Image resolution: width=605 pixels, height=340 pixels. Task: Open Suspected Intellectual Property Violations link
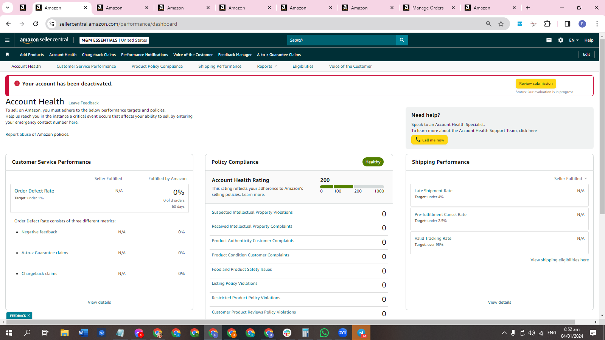[x=252, y=212]
